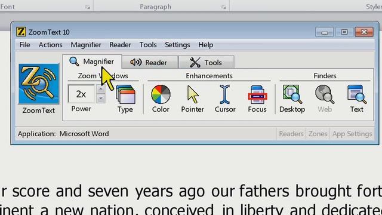The height and width of the screenshot is (215, 382).
Task: Restore the ZoomText window size
Action: tap(344, 32)
